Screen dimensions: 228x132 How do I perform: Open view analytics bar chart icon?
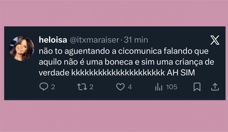coord(159,87)
